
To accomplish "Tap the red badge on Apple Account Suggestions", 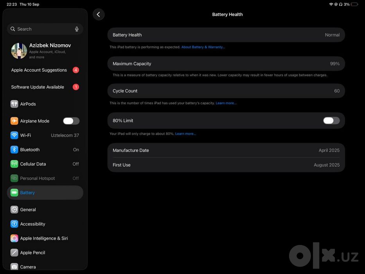I will 76,70.
